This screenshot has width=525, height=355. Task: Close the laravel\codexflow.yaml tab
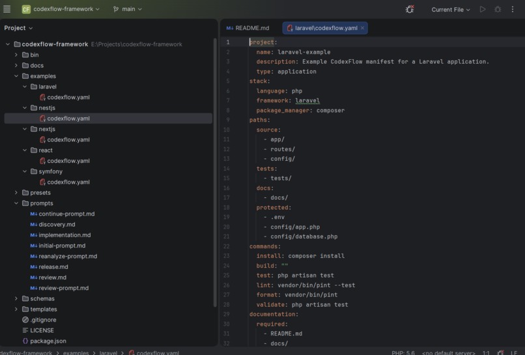tap(362, 28)
